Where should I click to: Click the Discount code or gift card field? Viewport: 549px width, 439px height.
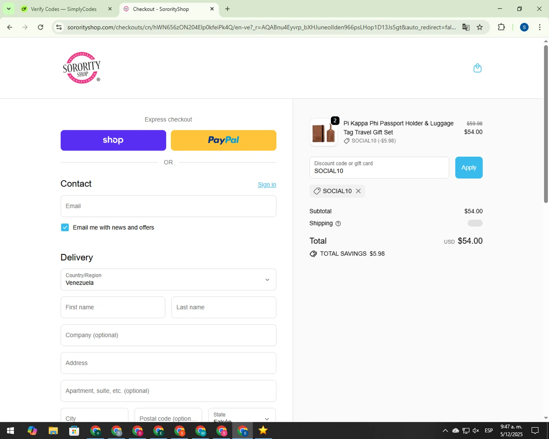[x=379, y=168]
